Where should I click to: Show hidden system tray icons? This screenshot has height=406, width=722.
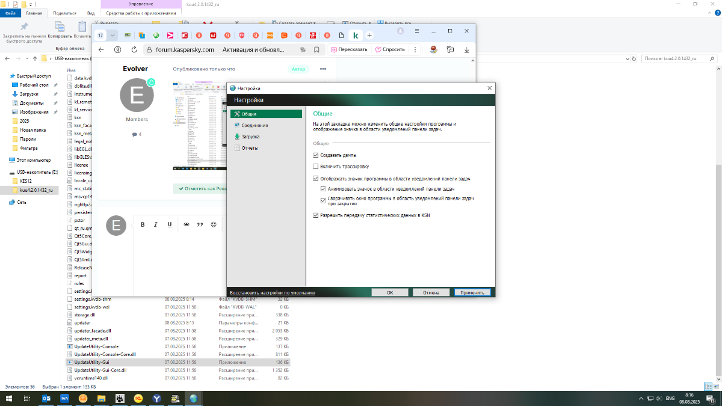click(641, 398)
